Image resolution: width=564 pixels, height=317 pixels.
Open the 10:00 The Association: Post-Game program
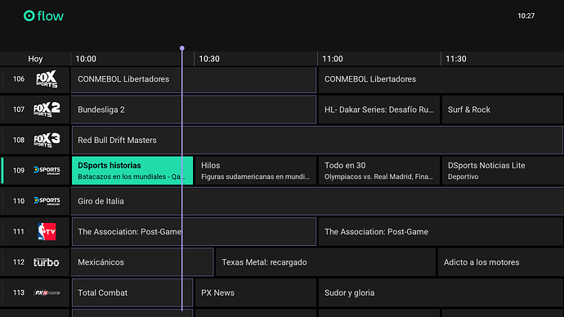tap(194, 232)
